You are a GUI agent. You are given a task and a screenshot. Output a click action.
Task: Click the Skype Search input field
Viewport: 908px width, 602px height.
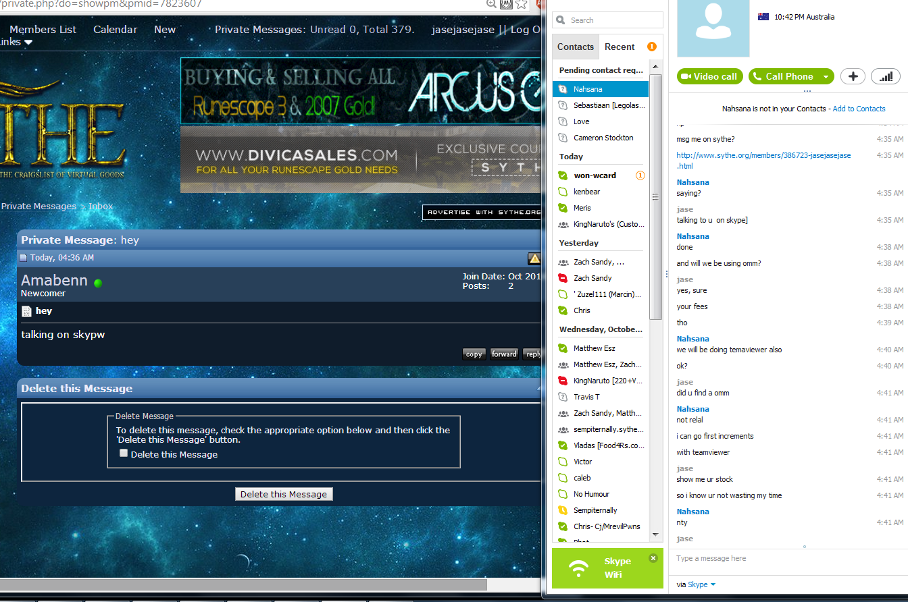pyautogui.click(x=607, y=20)
